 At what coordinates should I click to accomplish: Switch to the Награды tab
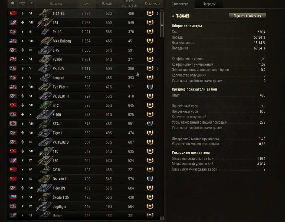click(209, 4)
